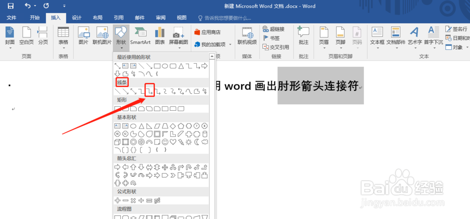Select curved double-arrow connector shape

point(180,91)
